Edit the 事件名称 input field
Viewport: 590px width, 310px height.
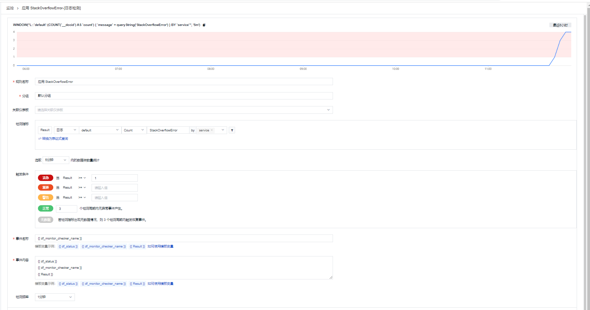coord(184,238)
